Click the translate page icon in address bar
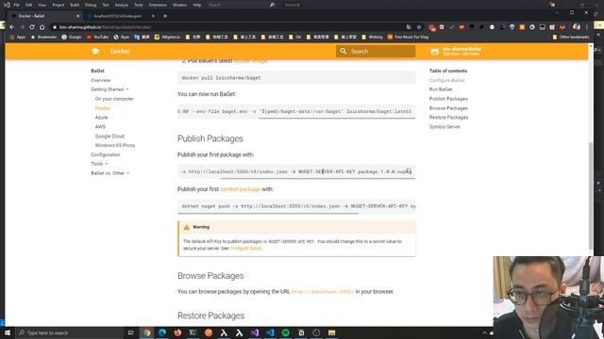The image size is (604, 339). (x=409, y=27)
